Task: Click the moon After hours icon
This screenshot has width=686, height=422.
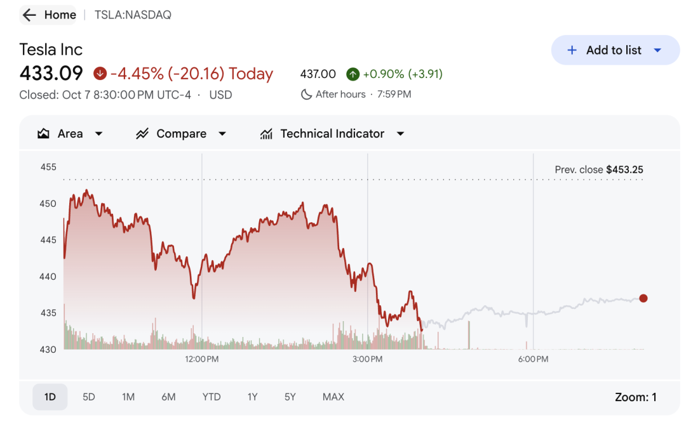Action: tap(306, 95)
